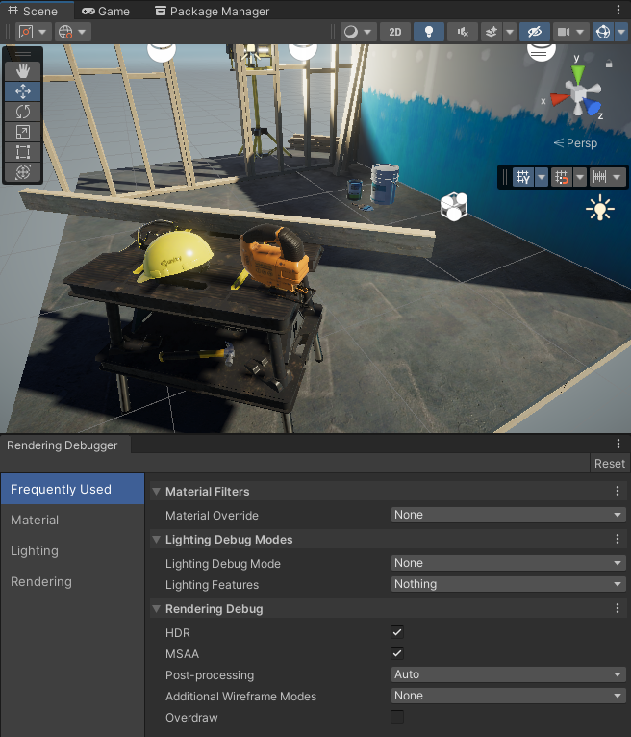Switch to the Game tab
The width and height of the screenshot is (631, 737).
[106, 12]
